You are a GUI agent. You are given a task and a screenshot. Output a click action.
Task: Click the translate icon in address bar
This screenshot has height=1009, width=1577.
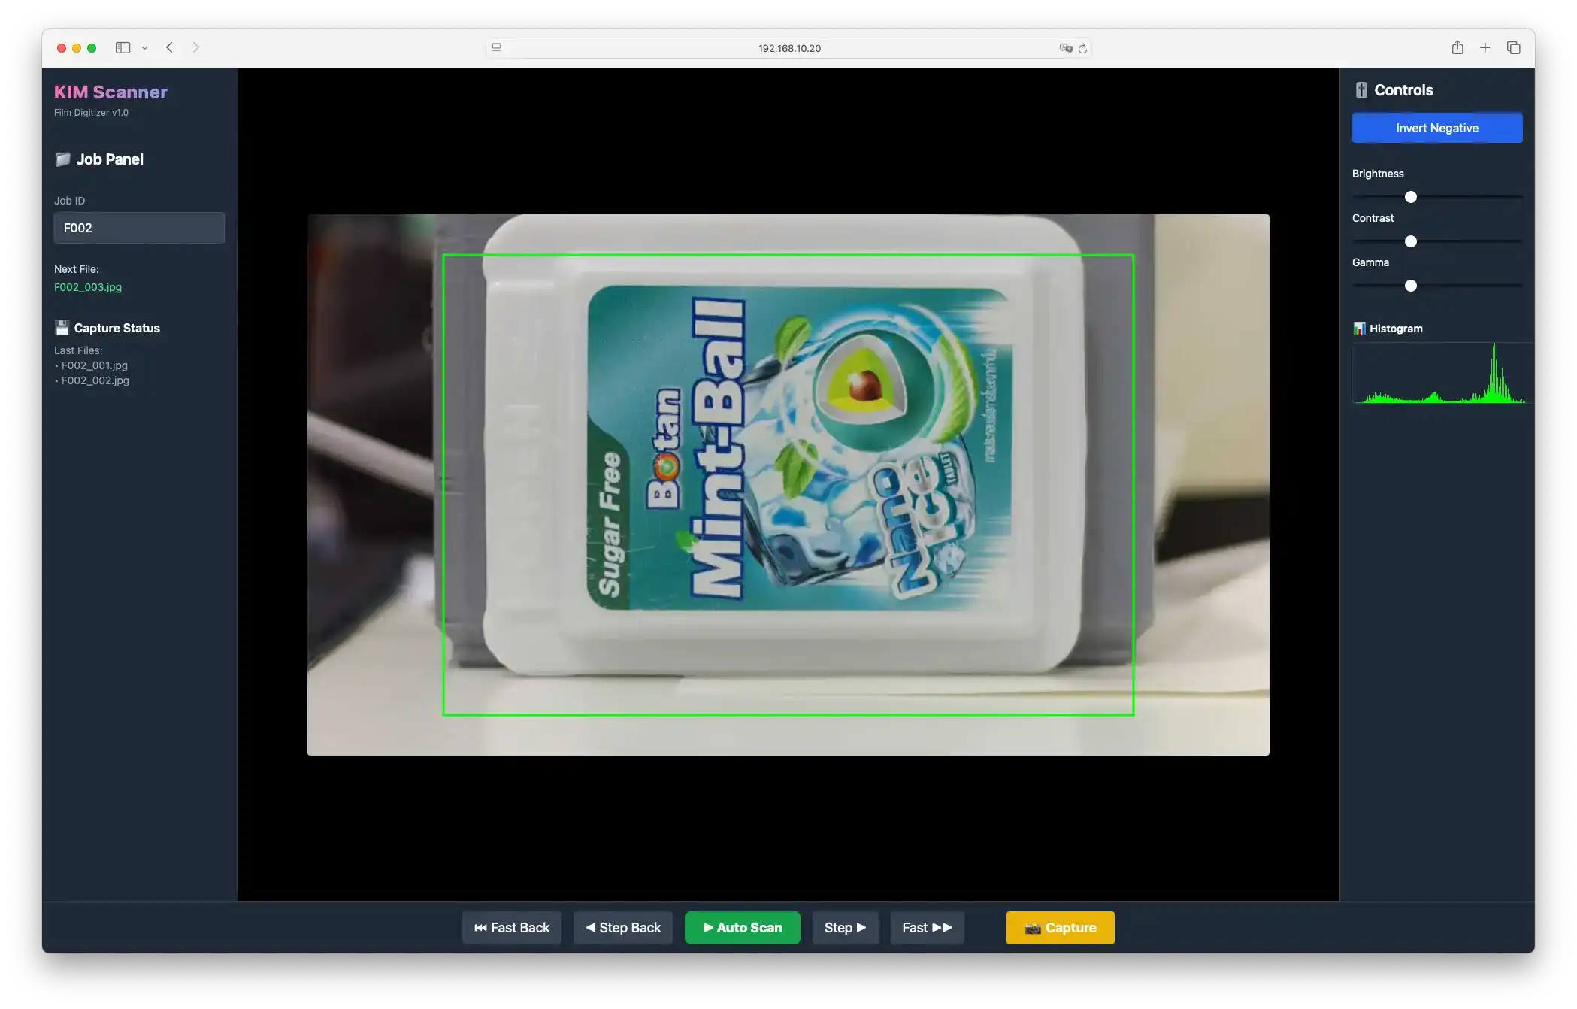[x=1065, y=48]
